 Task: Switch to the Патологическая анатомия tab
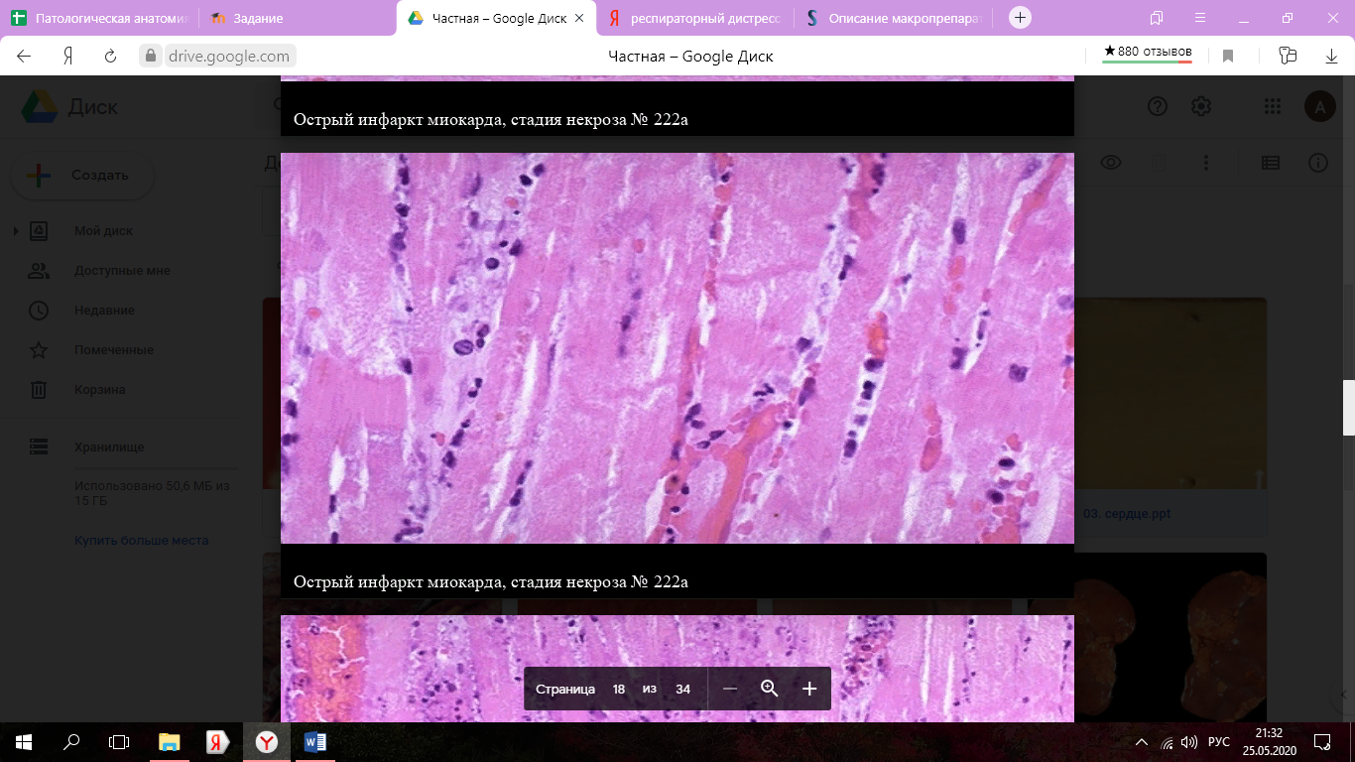[99, 18]
